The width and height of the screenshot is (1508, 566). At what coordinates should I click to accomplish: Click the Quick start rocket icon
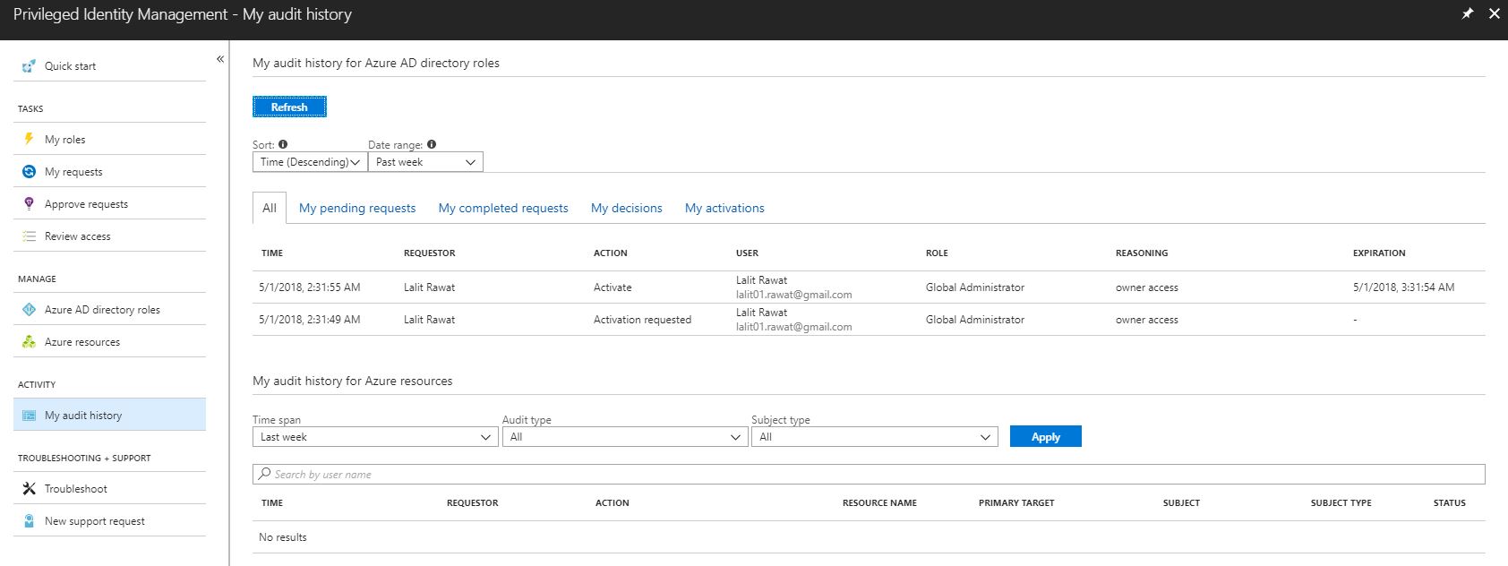coord(29,66)
